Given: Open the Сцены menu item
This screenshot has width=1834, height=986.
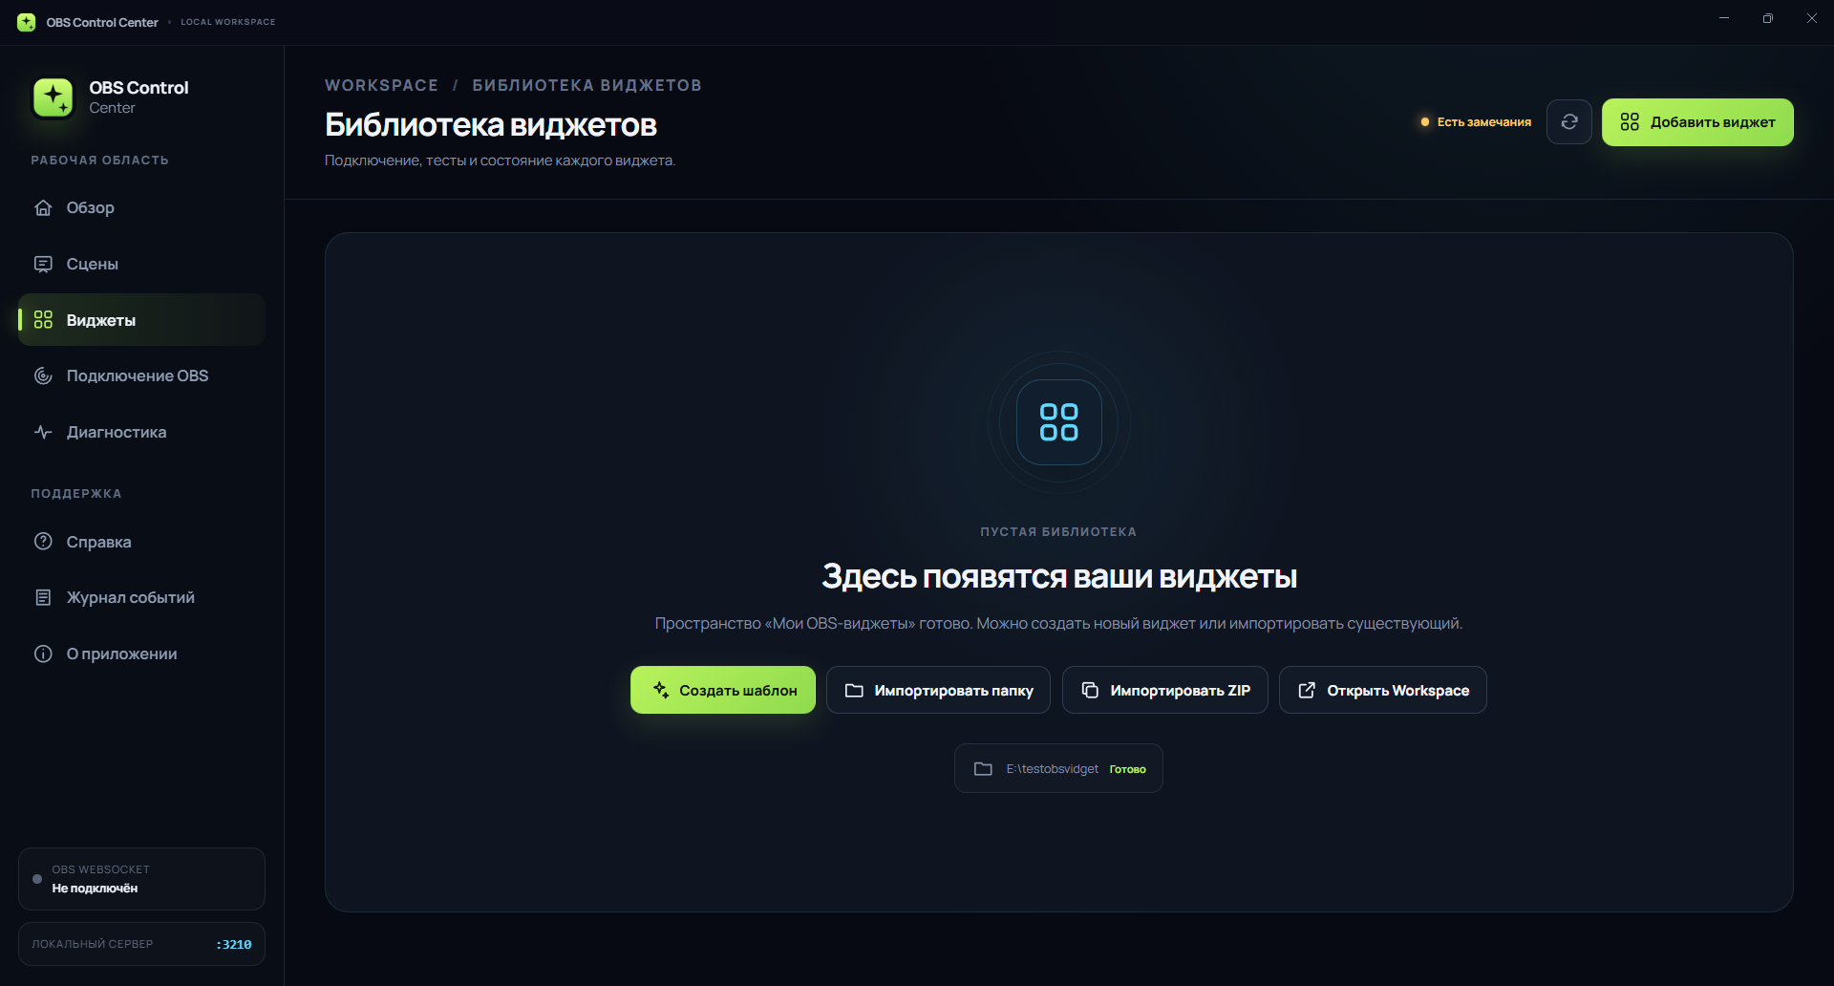Looking at the screenshot, I should (141, 264).
